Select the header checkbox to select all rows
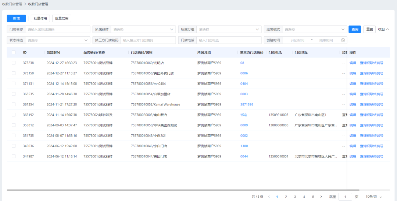Screen dimensions: 397x201 point(14,52)
